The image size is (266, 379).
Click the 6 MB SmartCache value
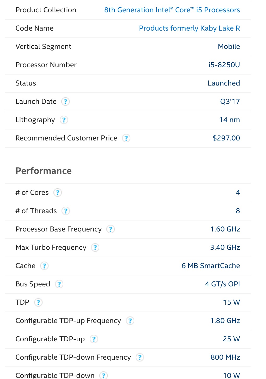click(x=211, y=266)
